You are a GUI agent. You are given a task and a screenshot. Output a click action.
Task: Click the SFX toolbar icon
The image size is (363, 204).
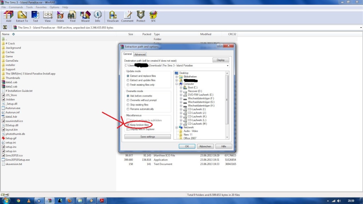[x=153, y=16]
